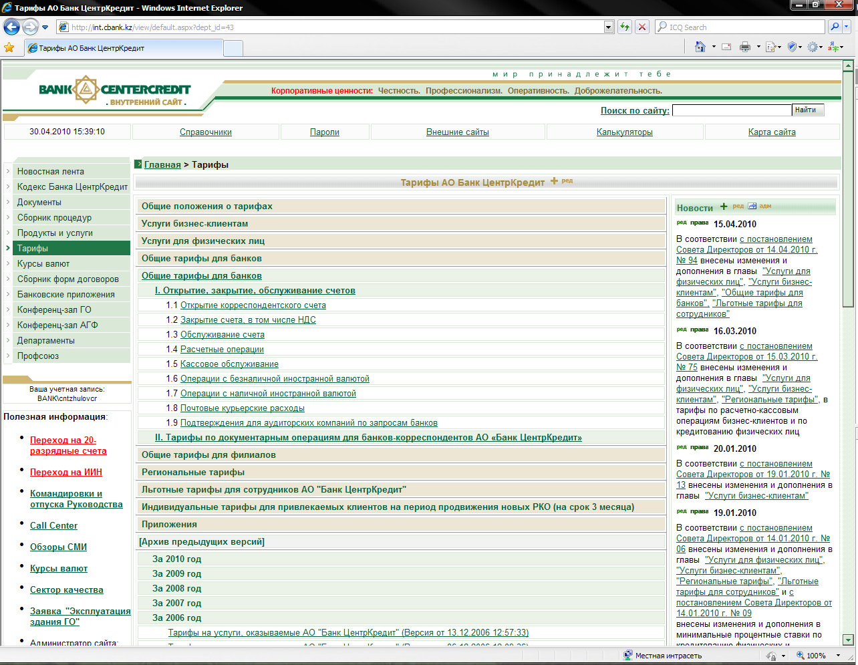Image resolution: width=858 pixels, height=665 pixels.
Task: Expand Региональные тарифы section
Action: coord(401,472)
